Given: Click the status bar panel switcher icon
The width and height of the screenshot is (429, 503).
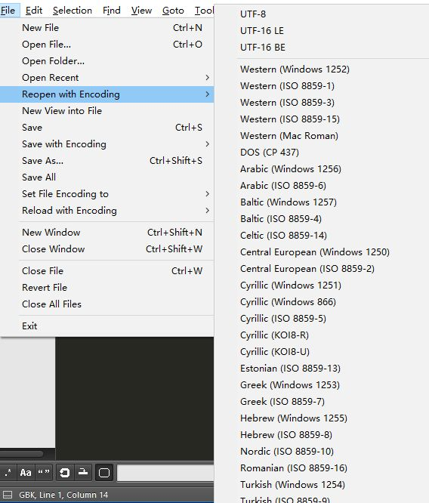Looking at the screenshot, I should point(8,495).
